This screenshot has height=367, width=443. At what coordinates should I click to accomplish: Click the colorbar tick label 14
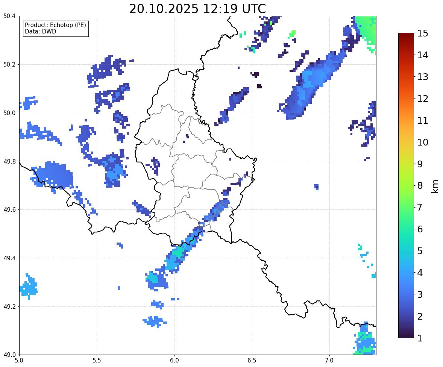(423, 55)
